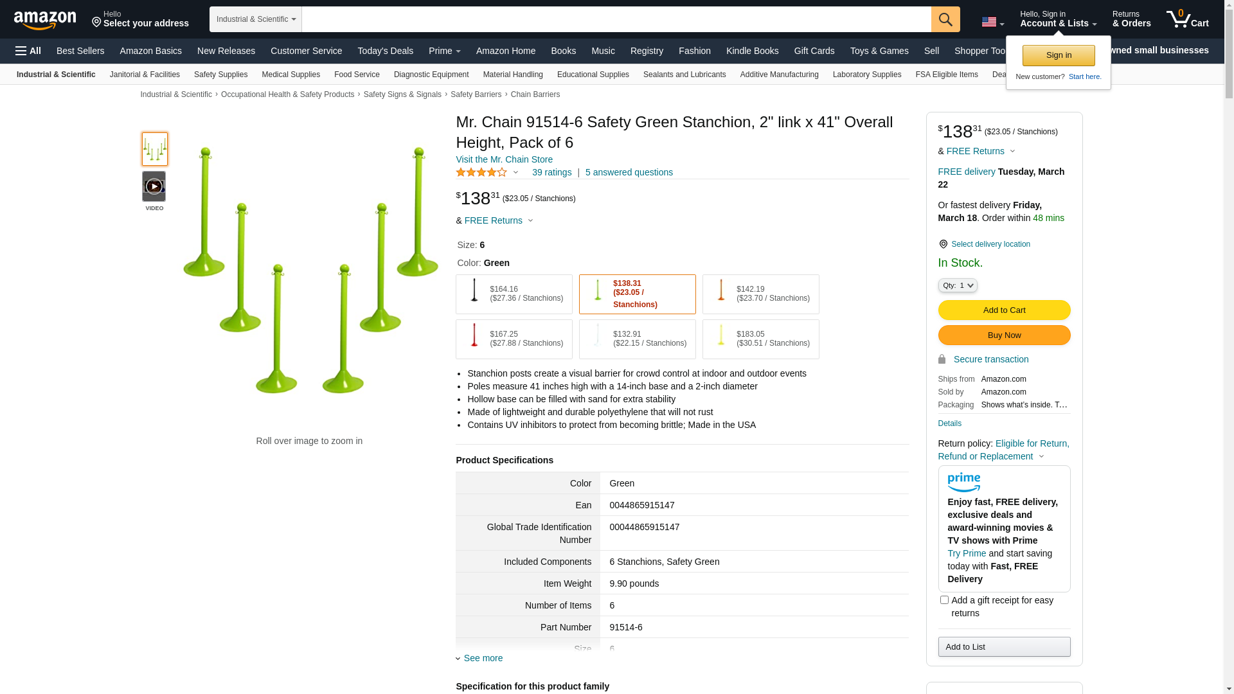Play the product video thumbnail
This screenshot has width=1234, height=694.
154,186
